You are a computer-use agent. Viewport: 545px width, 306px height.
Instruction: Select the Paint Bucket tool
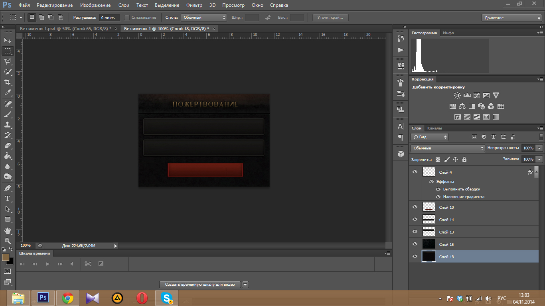coord(8,156)
